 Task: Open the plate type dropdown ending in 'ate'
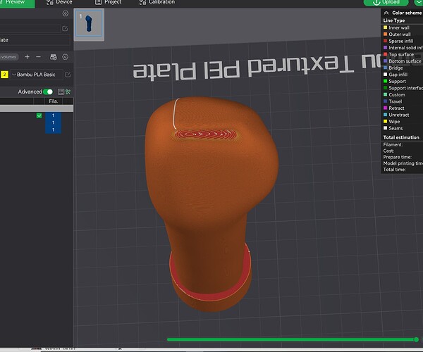coord(35,40)
